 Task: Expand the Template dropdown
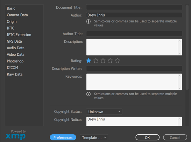point(94,138)
